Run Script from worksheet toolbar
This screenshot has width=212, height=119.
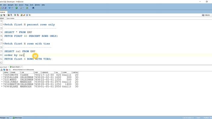point(4,15)
